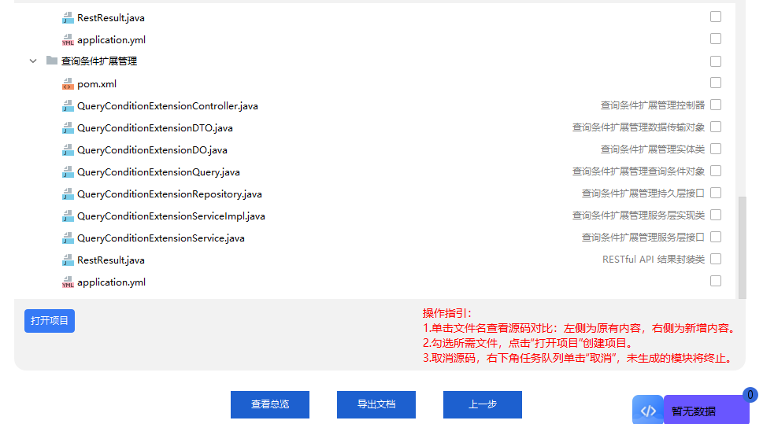Select the 查询条件扩展管理 folder name

click(x=99, y=61)
